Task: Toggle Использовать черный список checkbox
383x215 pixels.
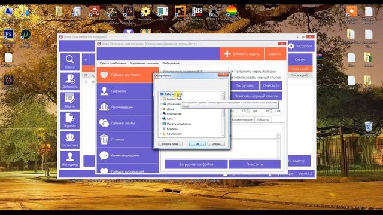Action: tap(232, 77)
